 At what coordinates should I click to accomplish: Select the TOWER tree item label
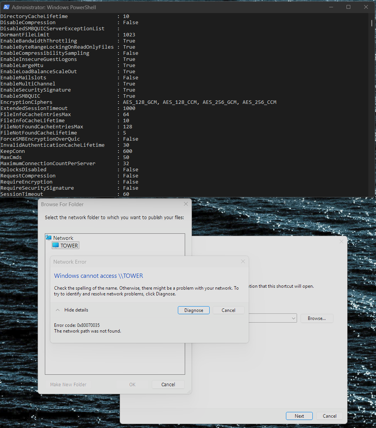(69, 245)
